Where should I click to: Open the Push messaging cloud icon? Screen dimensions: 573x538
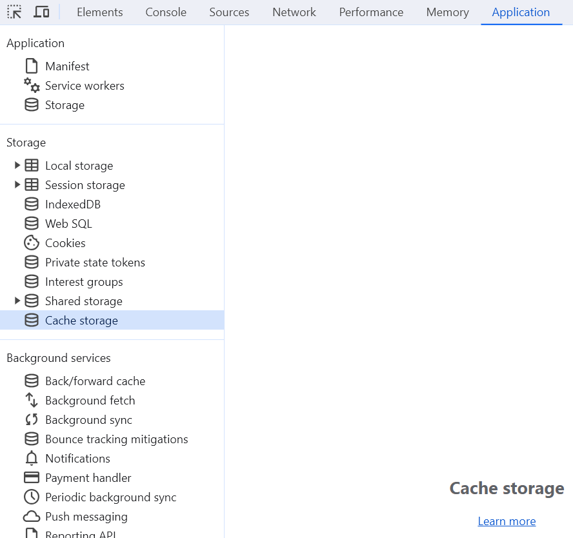pos(32,517)
